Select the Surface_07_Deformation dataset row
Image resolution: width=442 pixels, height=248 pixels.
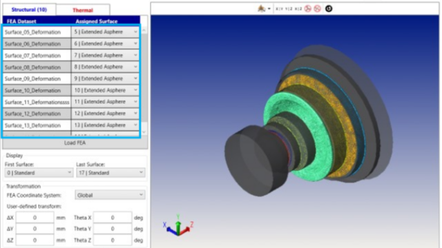click(37, 55)
